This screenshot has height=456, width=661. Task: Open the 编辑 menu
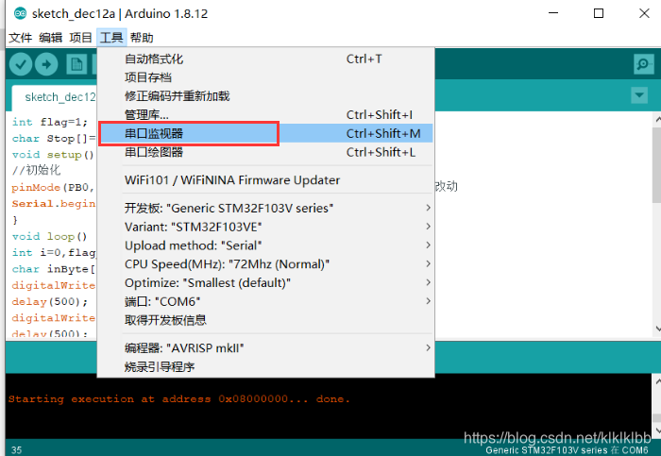(x=51, y=38)
